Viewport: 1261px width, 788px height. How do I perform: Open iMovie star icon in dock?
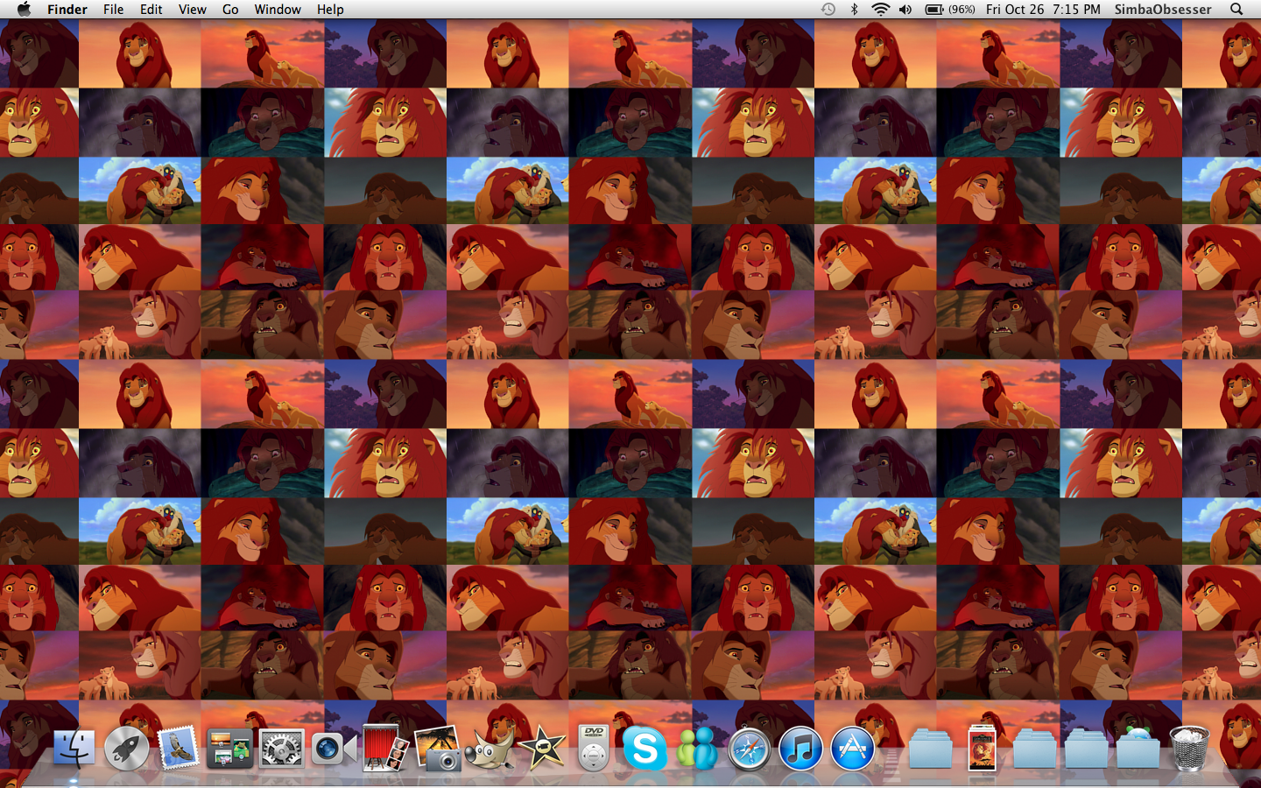click(542, 749)
